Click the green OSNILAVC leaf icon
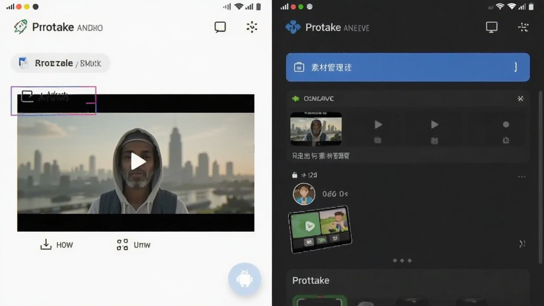The height and width of the screenshot is (306, 544). click(x=295, y=99)
